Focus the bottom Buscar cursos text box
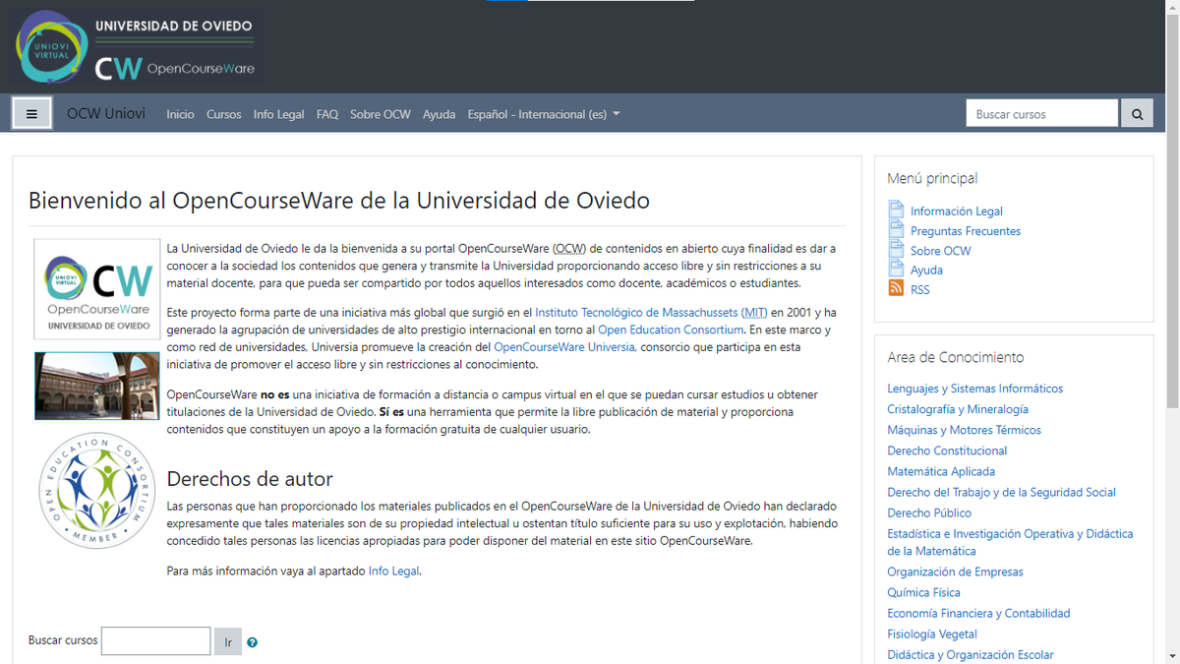 [x=156, y=641]
